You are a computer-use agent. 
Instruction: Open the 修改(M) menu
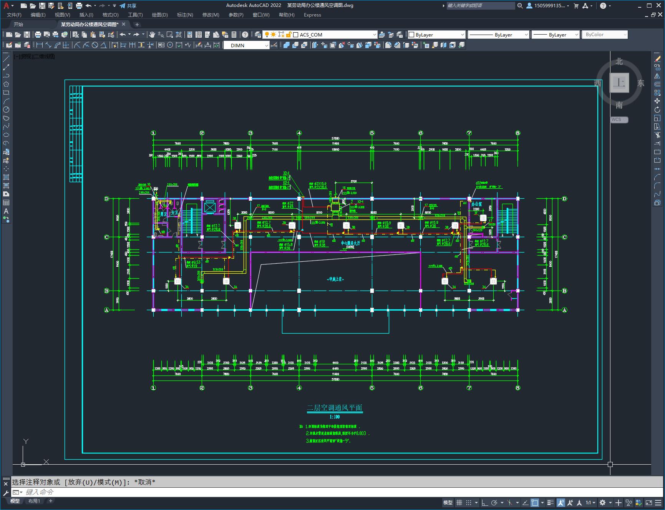211,15
